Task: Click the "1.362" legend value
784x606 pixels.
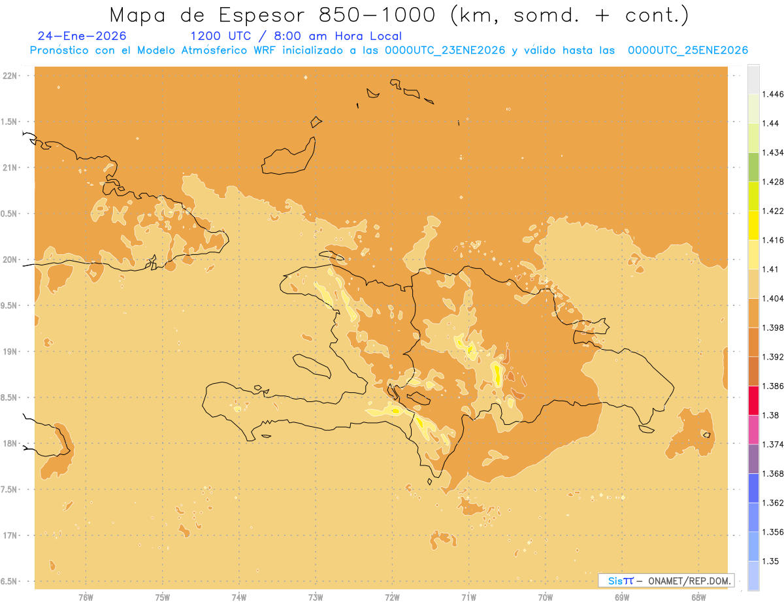Action: tap(773, 503)
